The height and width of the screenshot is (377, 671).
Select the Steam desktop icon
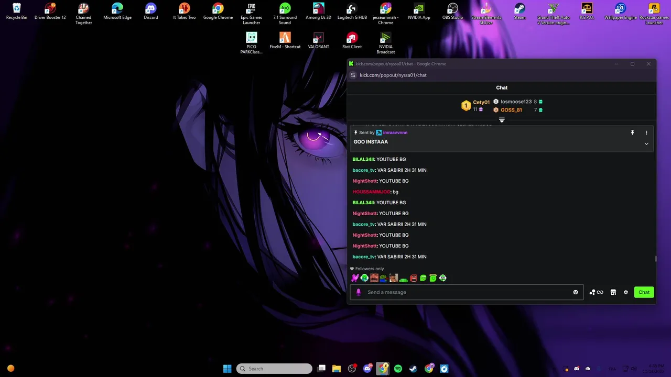pyautogui.click(x=520, y=12)
